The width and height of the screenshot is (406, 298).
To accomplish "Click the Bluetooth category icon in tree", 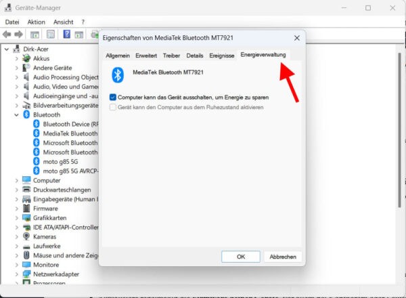I will click(26, 114).
